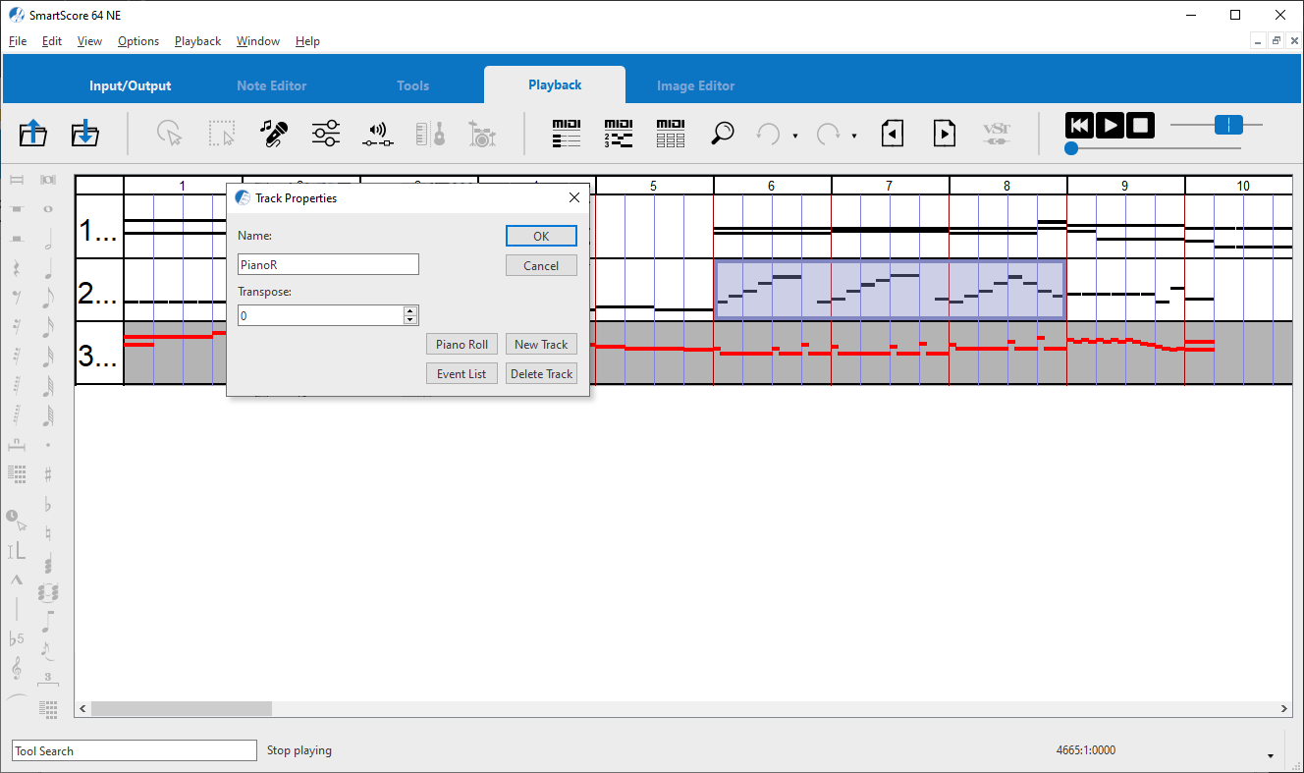Open the MIDI event list view icon

[x=567, y=133]
